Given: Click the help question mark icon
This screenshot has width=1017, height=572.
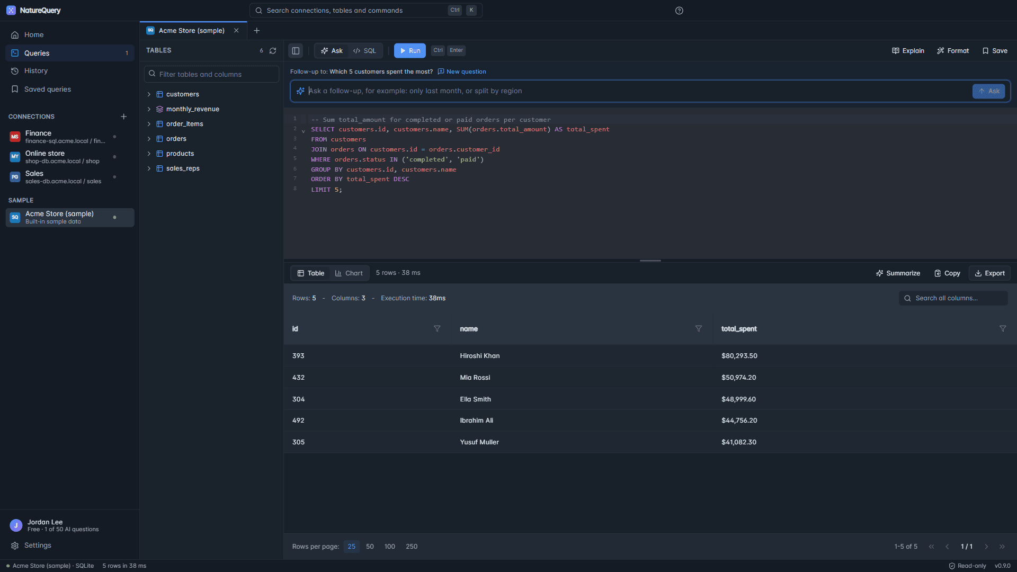Looking at the screenshot, I should pos(679,11).
